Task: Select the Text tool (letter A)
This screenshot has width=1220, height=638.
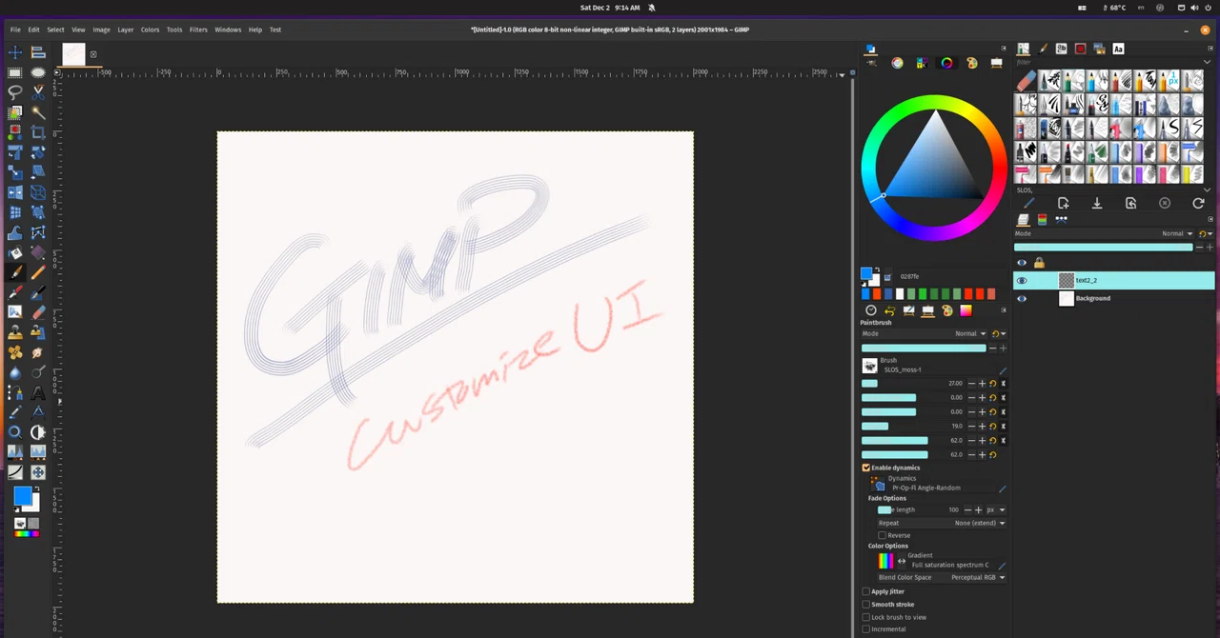Action: coord(38,392)
